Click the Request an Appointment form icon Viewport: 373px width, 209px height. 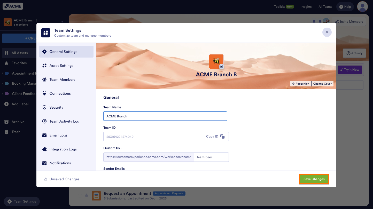pos(96,196)
